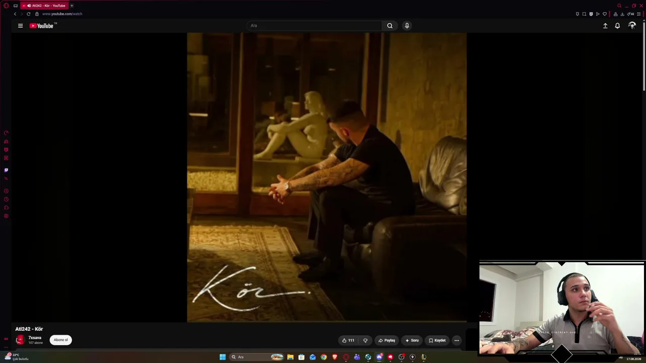
Task: Open YouTube notifications bell
Action: click(x=617, y=26)
